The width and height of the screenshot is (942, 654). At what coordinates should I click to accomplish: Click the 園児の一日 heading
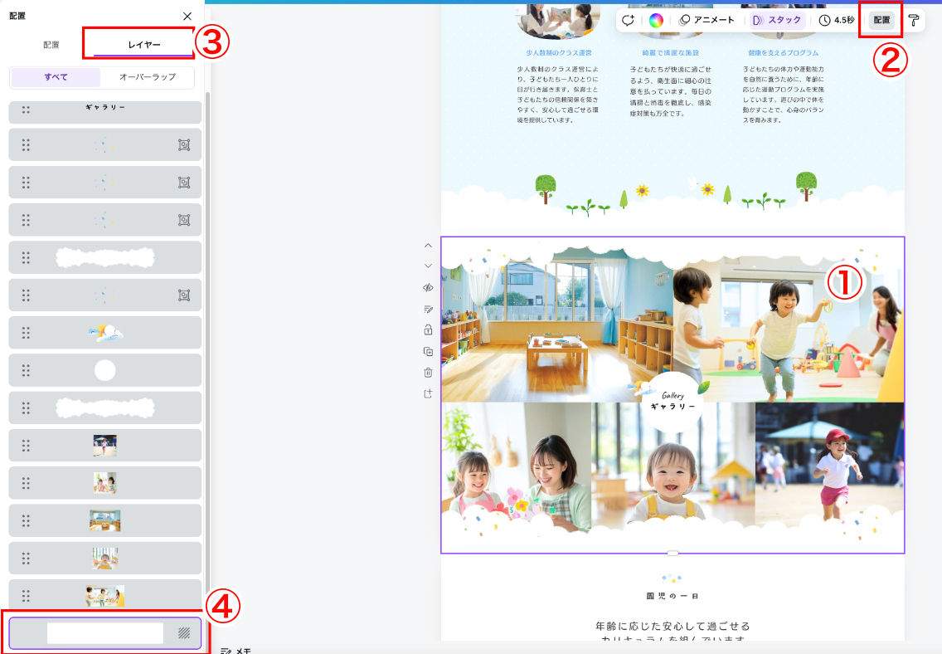coord(673,596)
